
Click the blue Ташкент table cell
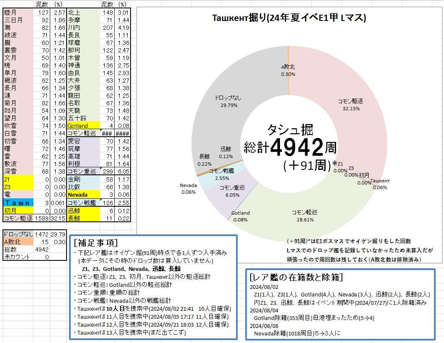pos(18,203)
